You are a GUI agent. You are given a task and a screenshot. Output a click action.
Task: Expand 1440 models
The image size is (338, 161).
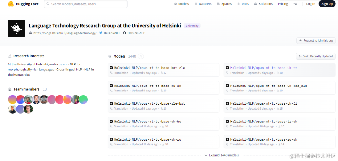222,155
